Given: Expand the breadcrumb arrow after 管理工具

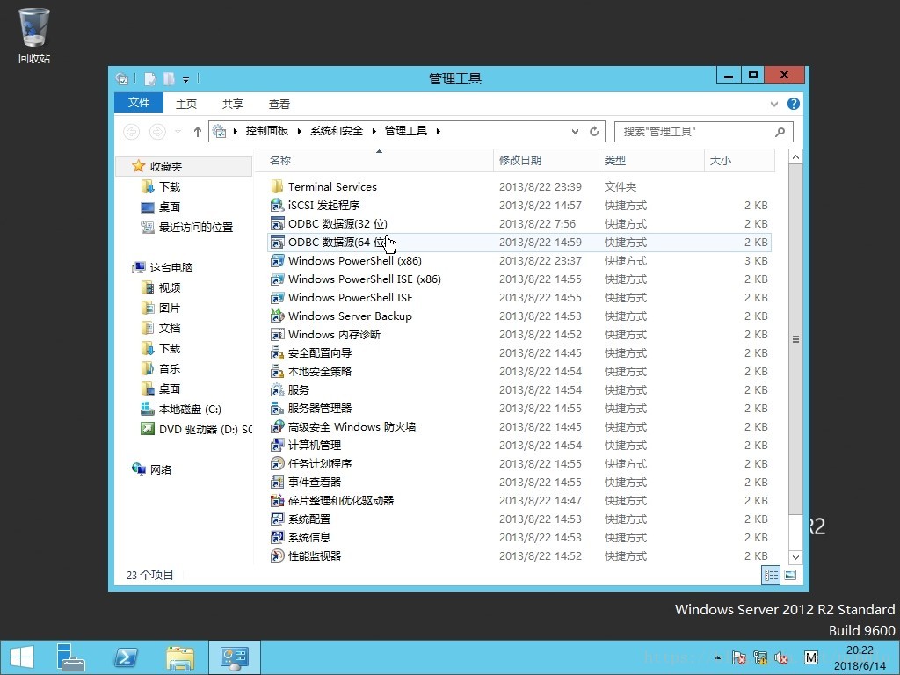Looking at the screenshot, I should 439,132.
